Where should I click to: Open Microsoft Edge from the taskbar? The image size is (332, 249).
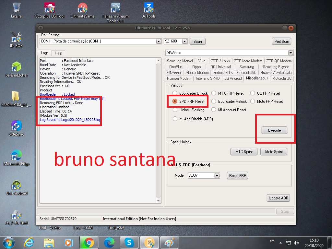point(109,243)
